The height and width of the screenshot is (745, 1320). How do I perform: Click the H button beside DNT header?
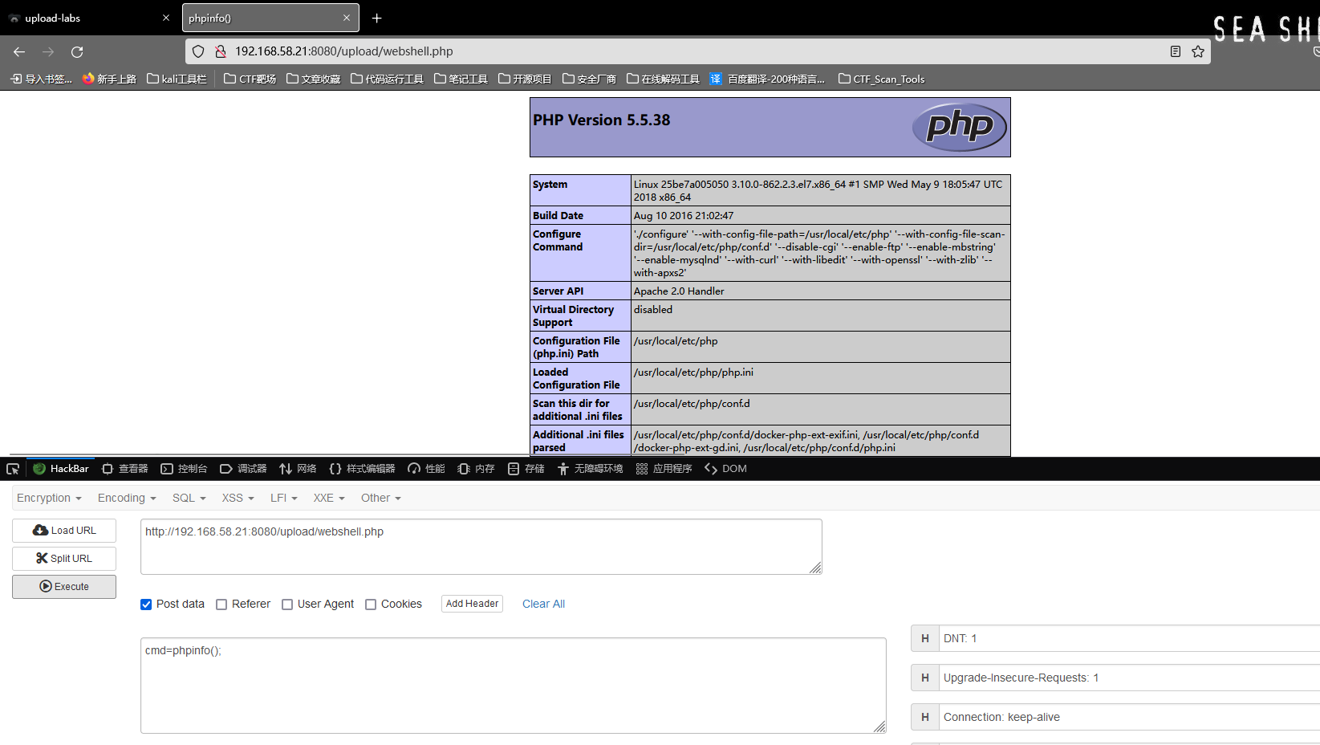[x=925, y=638]
